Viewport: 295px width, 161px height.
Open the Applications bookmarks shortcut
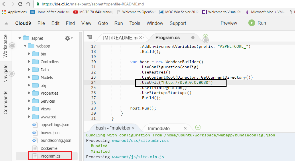15,12
